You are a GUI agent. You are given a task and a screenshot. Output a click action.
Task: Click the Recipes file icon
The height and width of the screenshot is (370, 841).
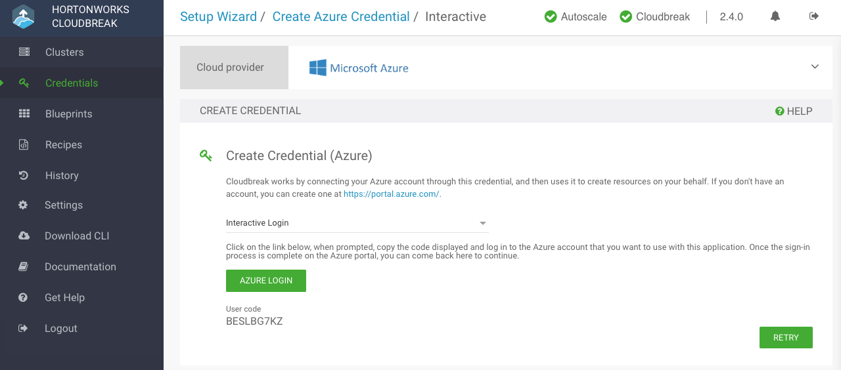coord(24,144)
